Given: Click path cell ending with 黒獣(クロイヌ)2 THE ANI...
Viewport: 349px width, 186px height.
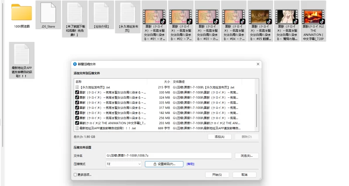Looking at the screenshot, I should point(206,123).
